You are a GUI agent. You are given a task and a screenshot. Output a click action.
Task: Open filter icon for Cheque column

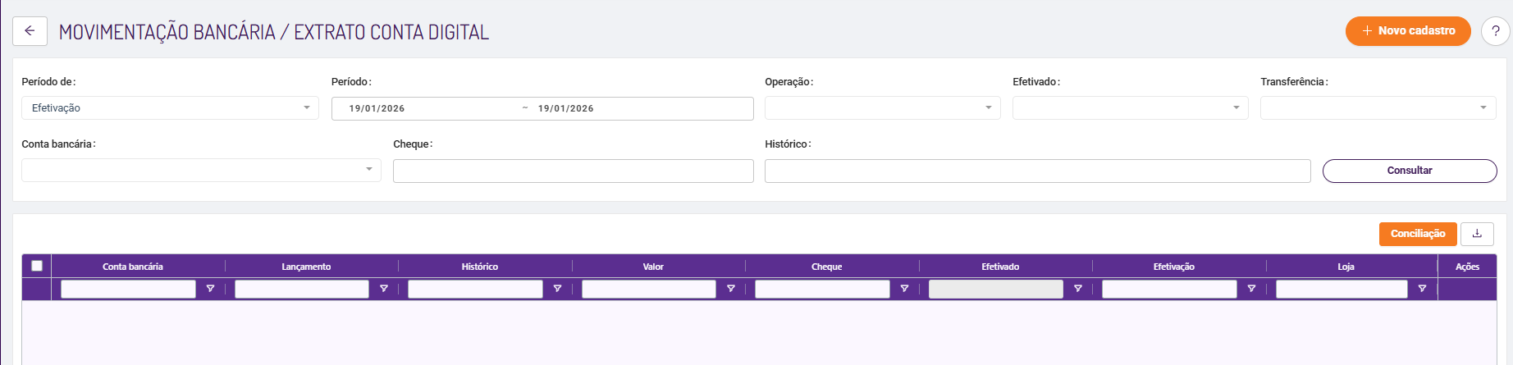click(904, 289)
